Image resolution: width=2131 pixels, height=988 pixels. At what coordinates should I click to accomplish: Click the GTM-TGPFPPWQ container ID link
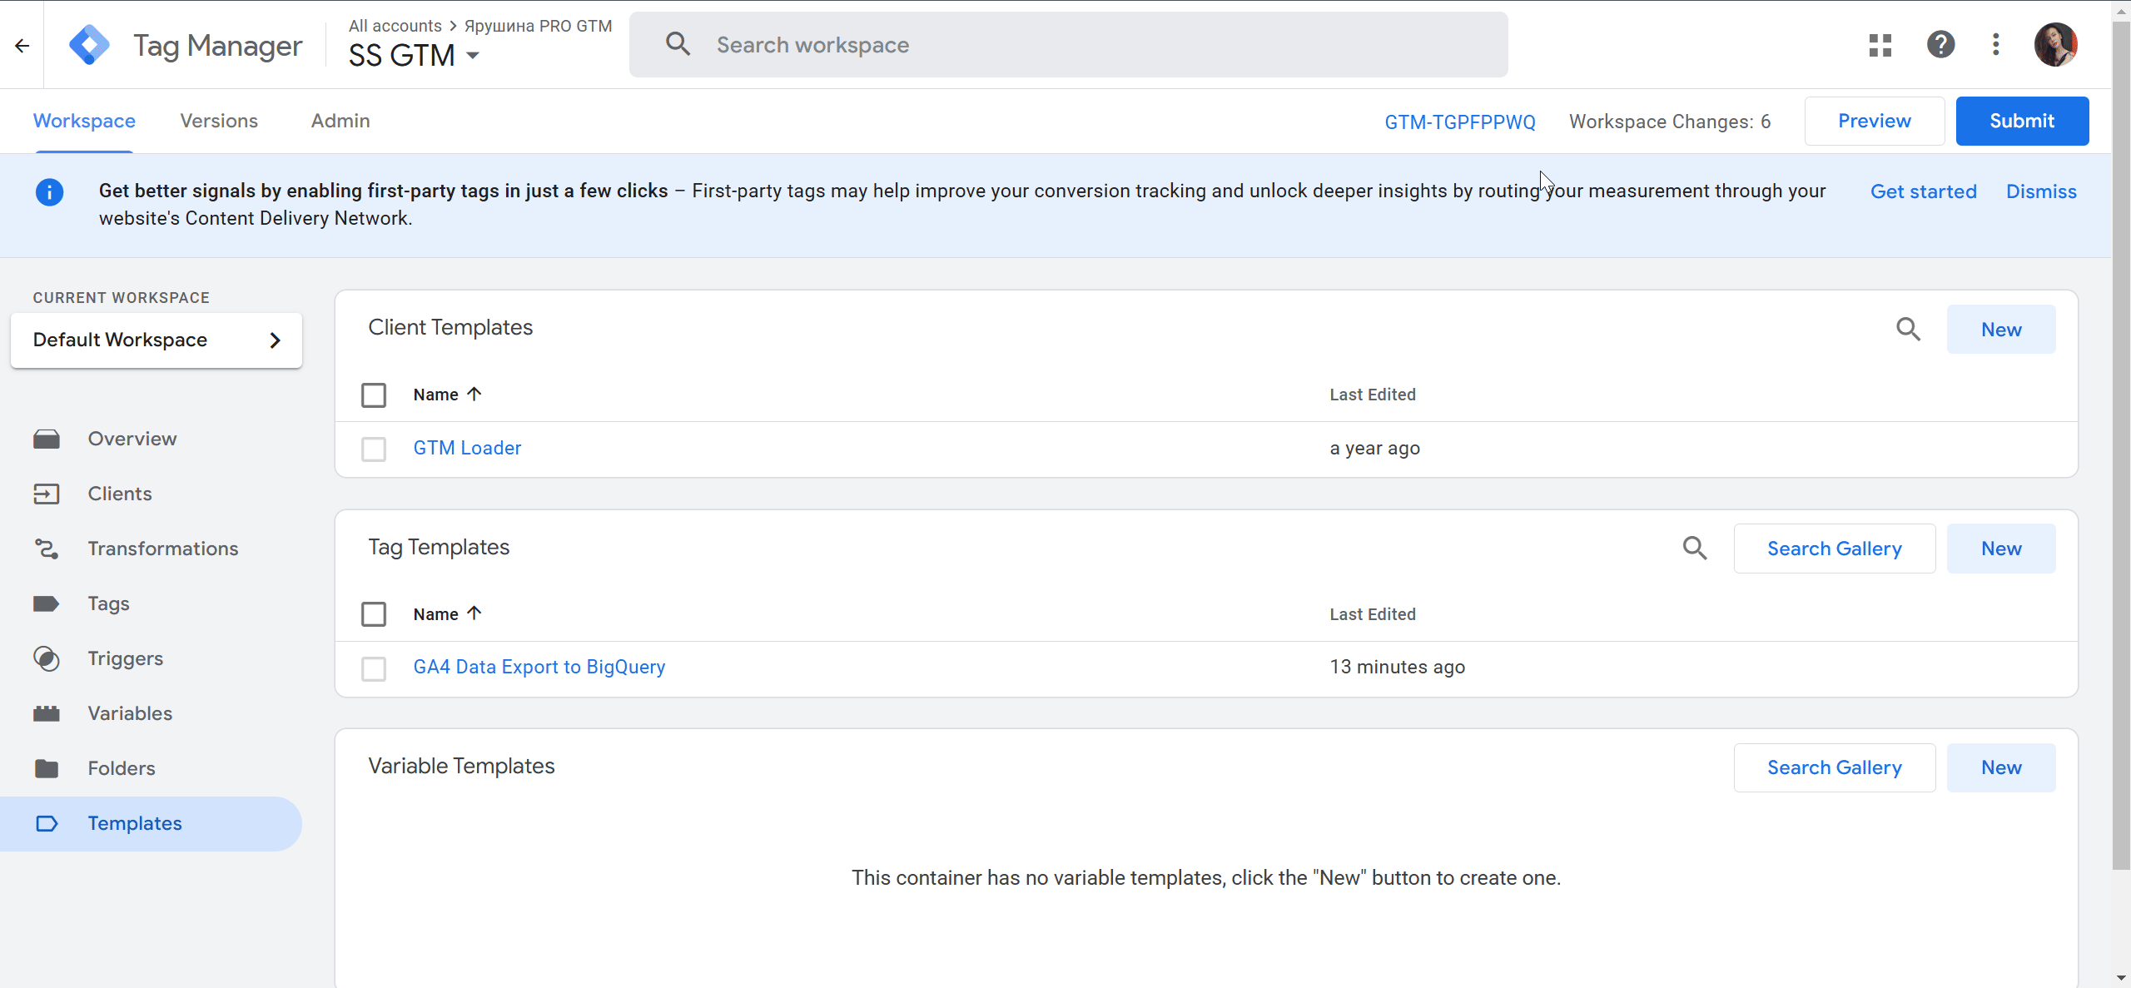point(1460,122)
